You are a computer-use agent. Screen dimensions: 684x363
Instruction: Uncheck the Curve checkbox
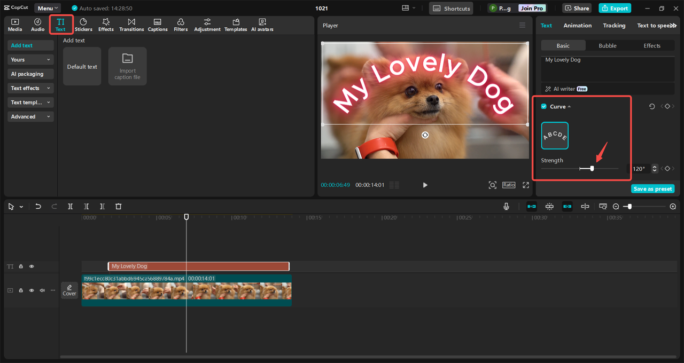point(544,107)
